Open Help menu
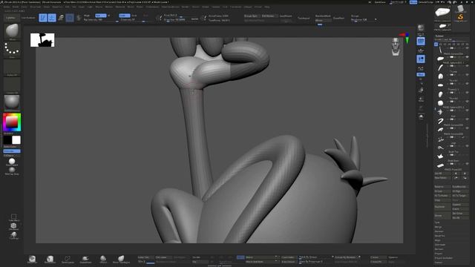This screenshot has width=475, height=267. click(x=267, y=7)
